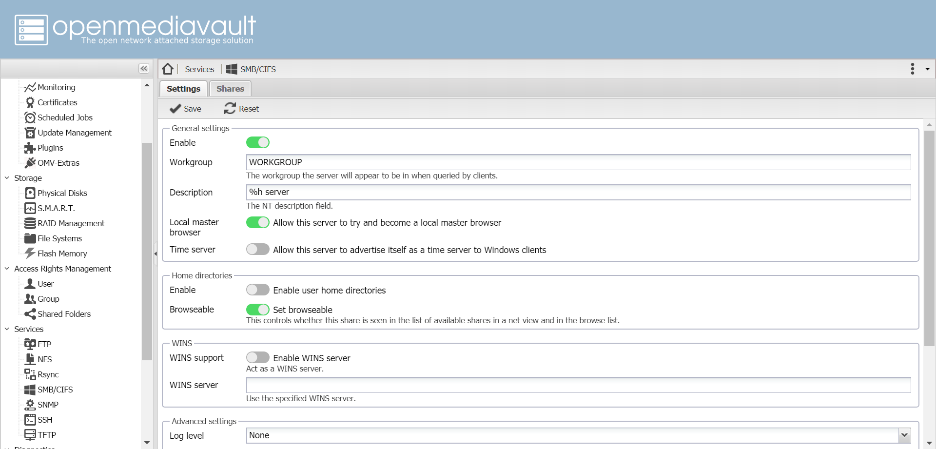Image resolution: width=936 pixels, height=449 pixels.
Task: Click the sidebar splitter collapse arrow
Action: coord(156,254)
